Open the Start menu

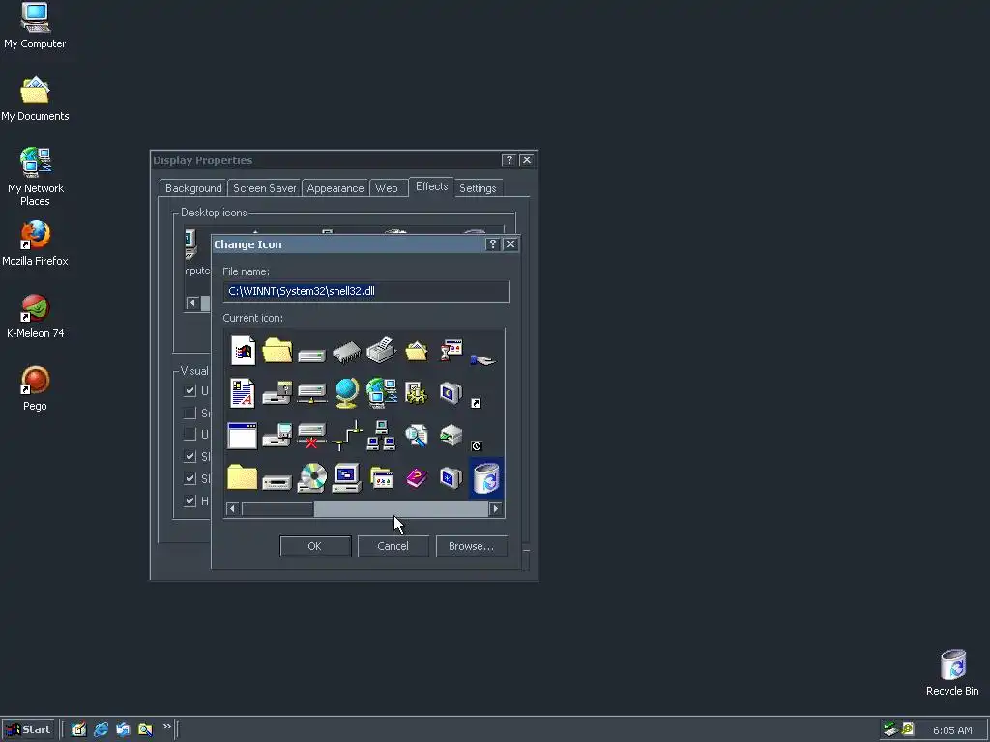[x=28, y=729]
